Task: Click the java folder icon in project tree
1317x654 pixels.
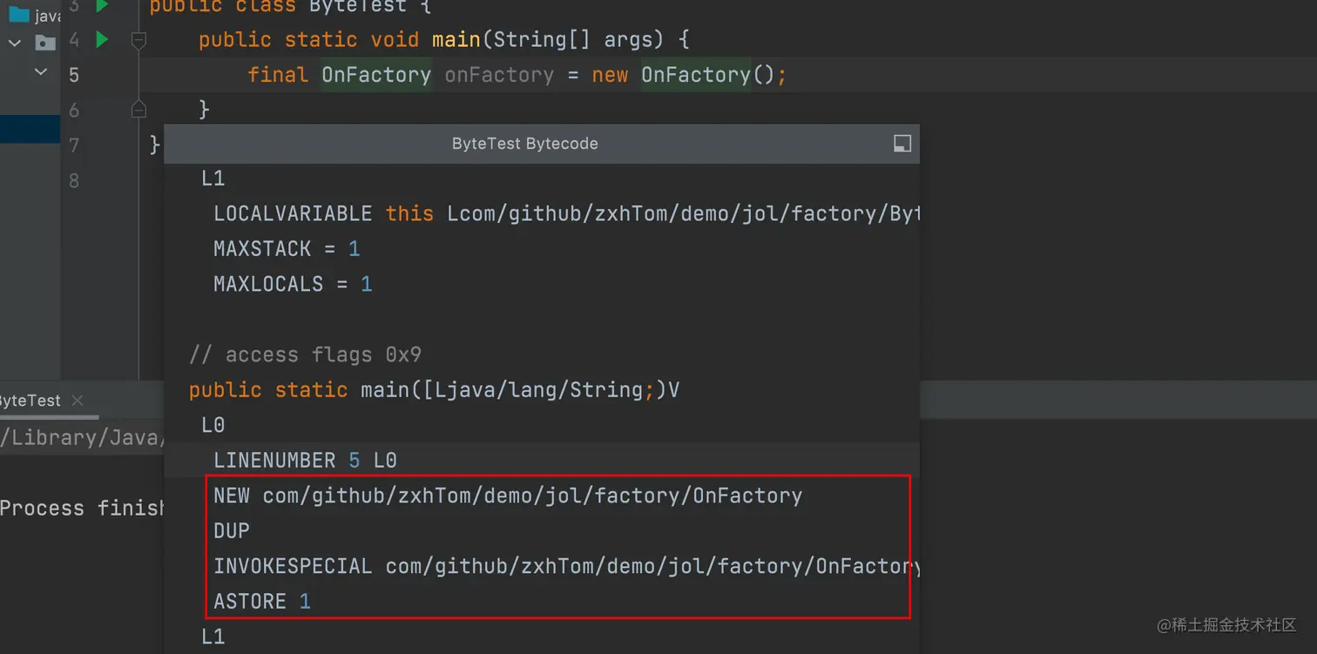Action: 19,15
